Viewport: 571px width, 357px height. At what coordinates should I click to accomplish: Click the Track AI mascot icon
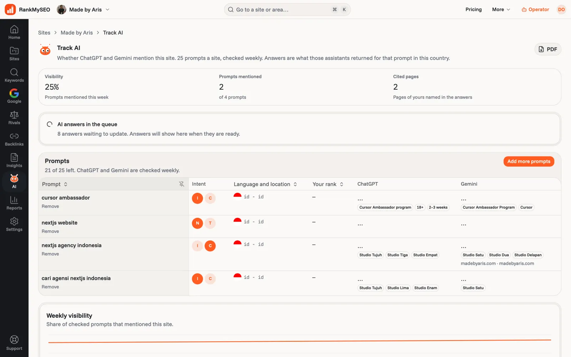click(45, 50)
